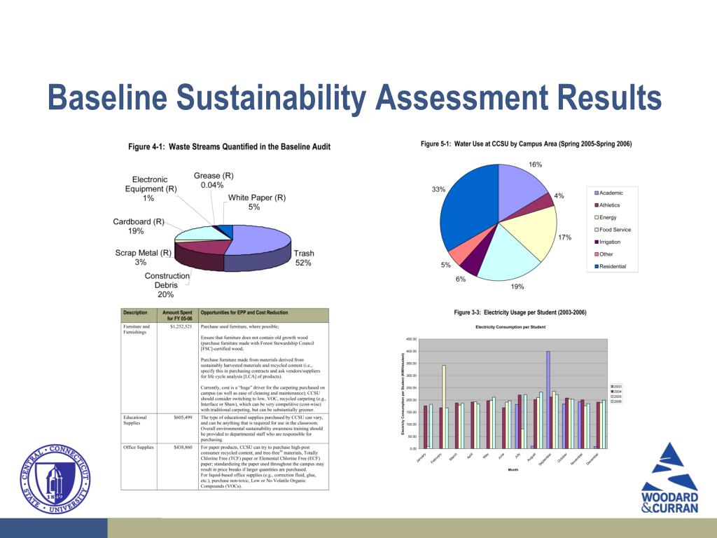The height and width of the screenshot is (538, 717).
Task: Click the "Cardboard (R) 19%" pie label
Action: coord(138,226)
